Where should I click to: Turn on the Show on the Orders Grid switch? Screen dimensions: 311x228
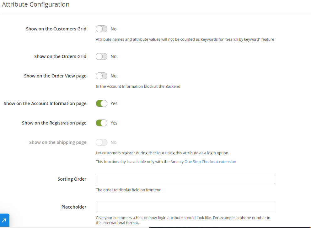tap(101, 56)
